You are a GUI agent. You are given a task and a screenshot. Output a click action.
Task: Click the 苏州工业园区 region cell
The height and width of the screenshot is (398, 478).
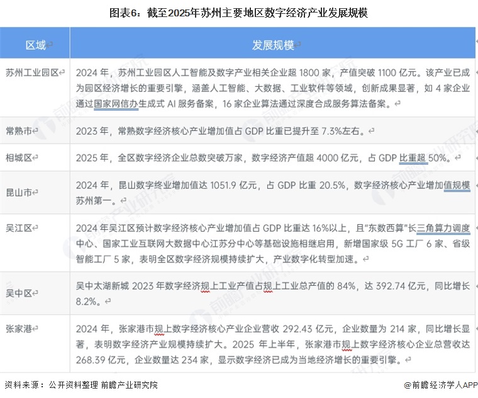(x=35, y=72)
